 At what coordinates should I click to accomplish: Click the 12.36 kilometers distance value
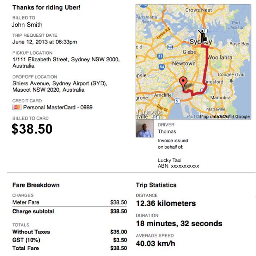pos(166,204)
